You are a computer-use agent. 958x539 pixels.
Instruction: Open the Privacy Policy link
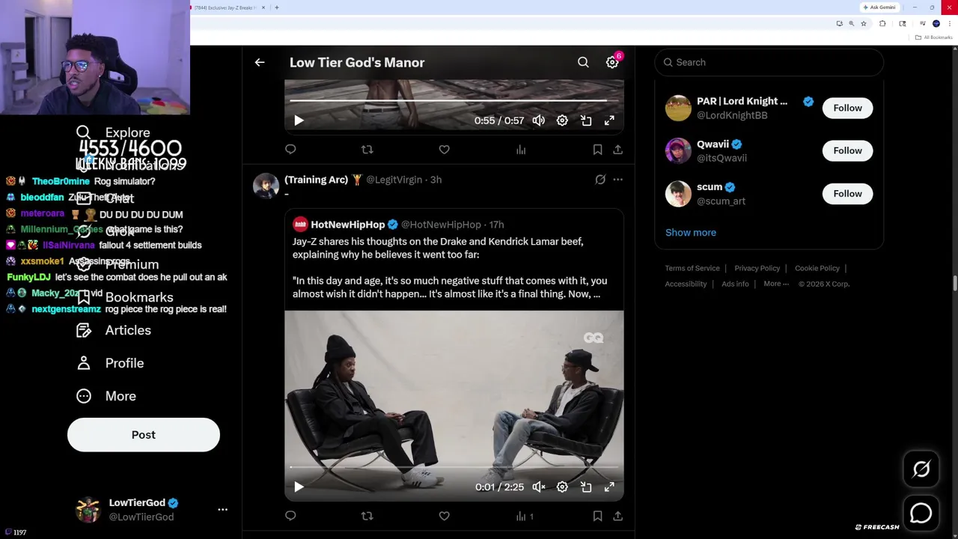click(757, 268)
